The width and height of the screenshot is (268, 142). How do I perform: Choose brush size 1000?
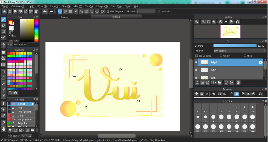click(253, 128)
